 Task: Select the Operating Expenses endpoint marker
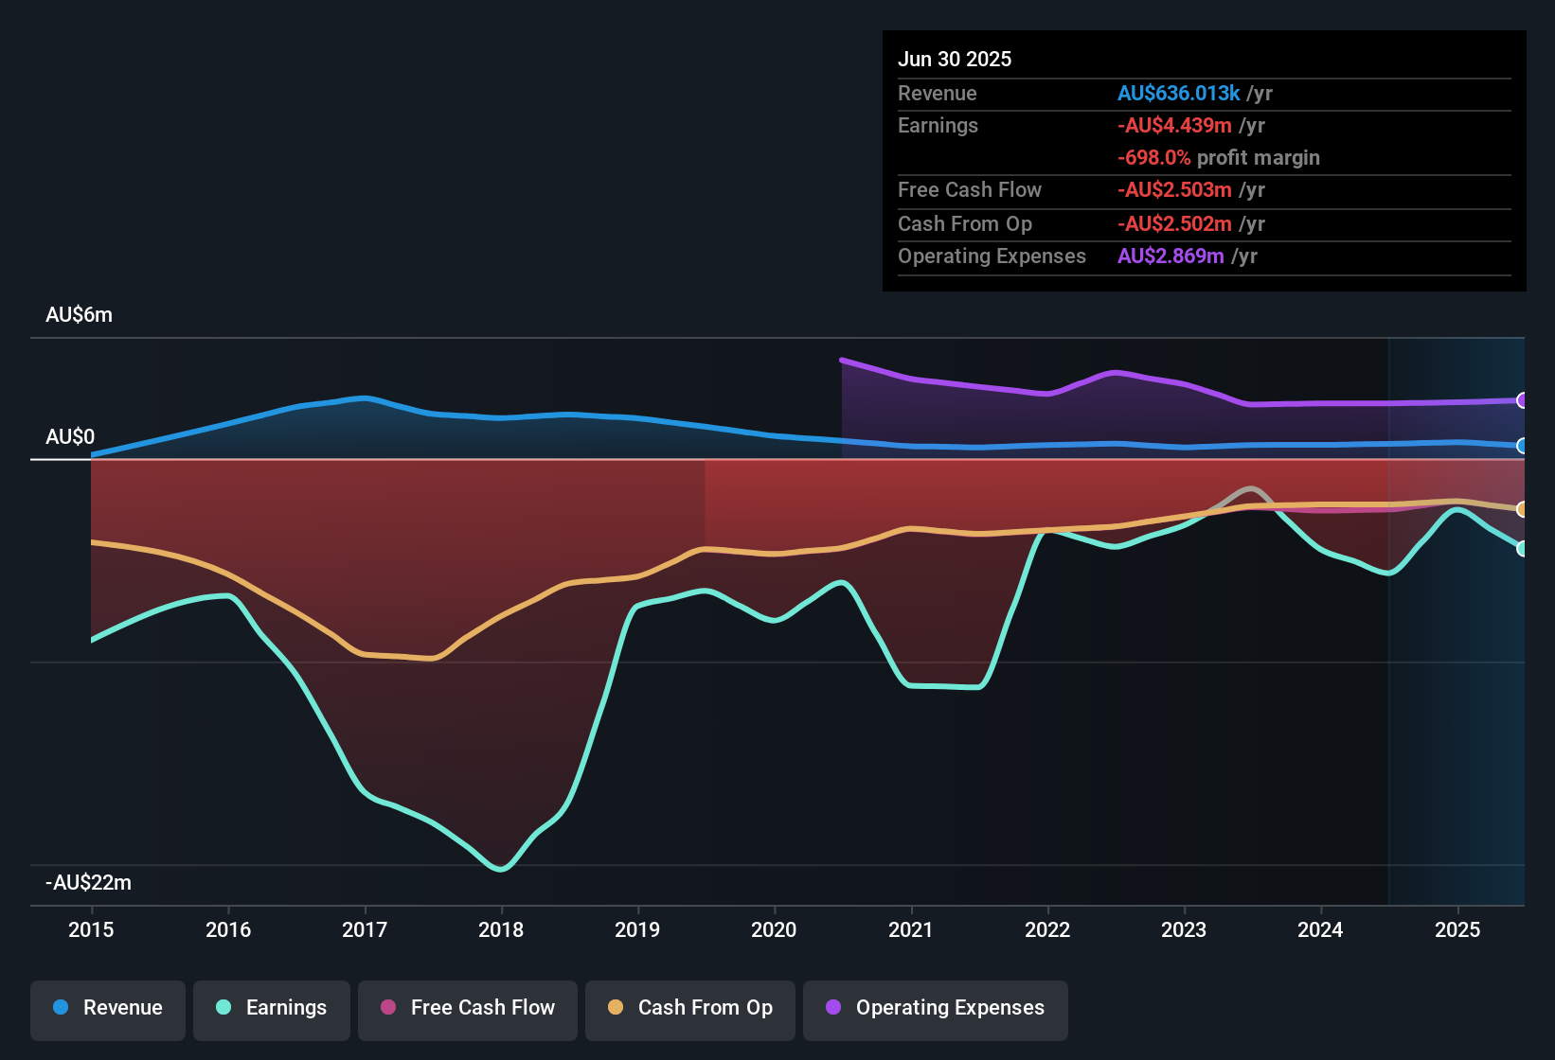(x=1523, y=401)
